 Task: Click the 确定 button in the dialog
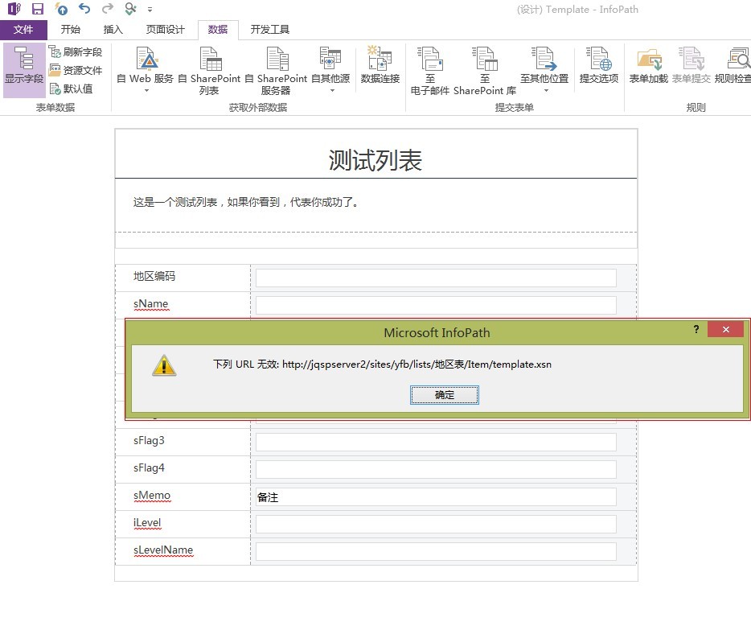(445, 395)
